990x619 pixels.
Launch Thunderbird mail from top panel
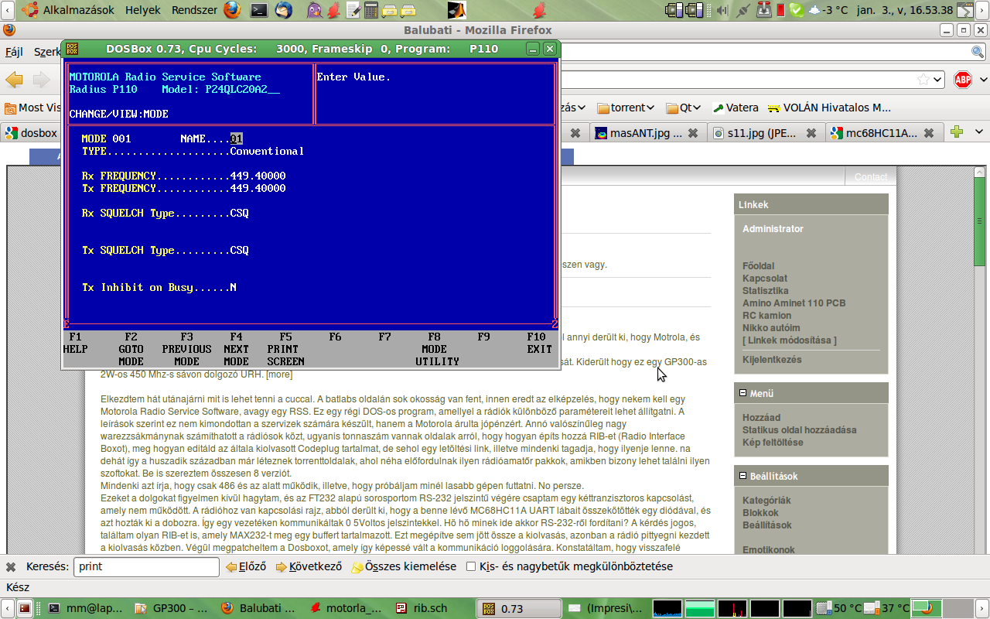tap(284, 10)
